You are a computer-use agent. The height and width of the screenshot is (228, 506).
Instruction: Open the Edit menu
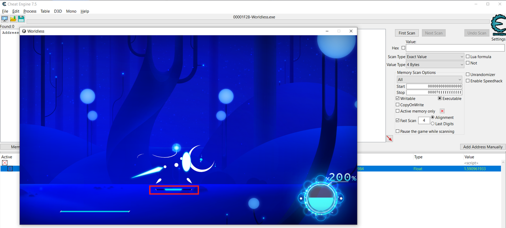[x=16, y=11]
